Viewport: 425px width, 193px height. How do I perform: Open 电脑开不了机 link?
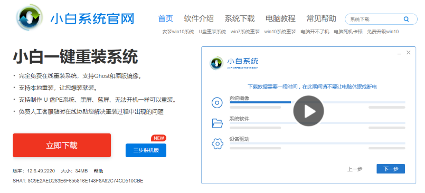(x=315, y=32)
